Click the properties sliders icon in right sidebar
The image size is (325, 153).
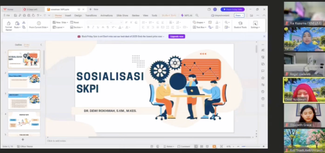pos(263,85)
